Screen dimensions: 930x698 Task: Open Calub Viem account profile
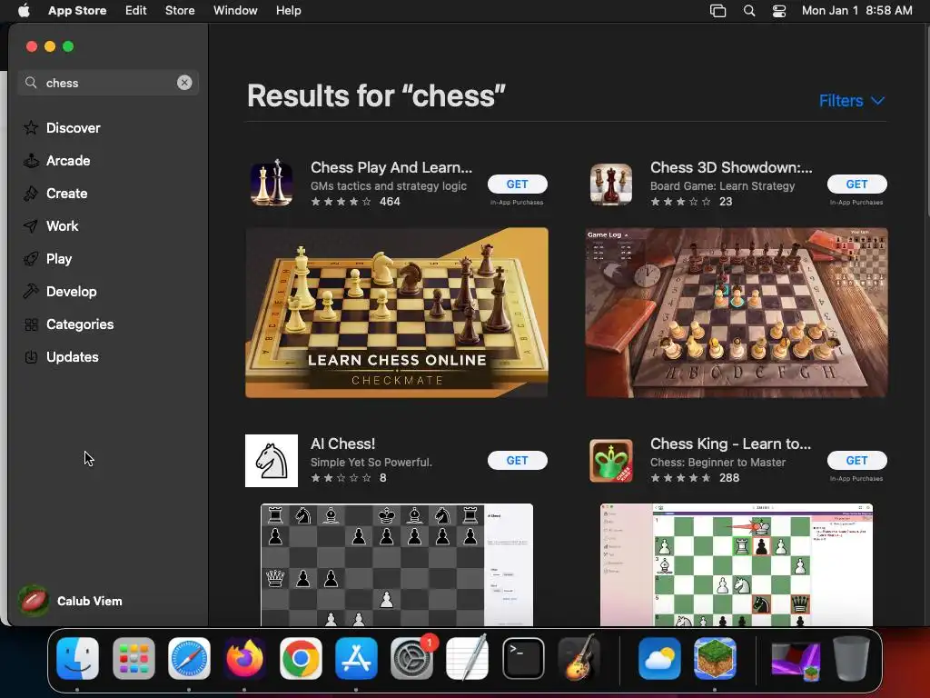pyautogui.click(x=71, y=602)
